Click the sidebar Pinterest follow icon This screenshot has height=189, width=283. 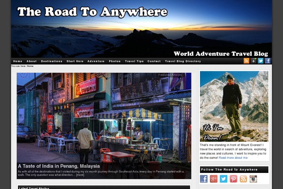[x=233, y=179]
